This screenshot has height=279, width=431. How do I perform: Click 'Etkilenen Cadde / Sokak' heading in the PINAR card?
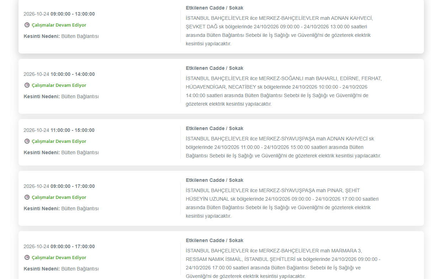214,180
